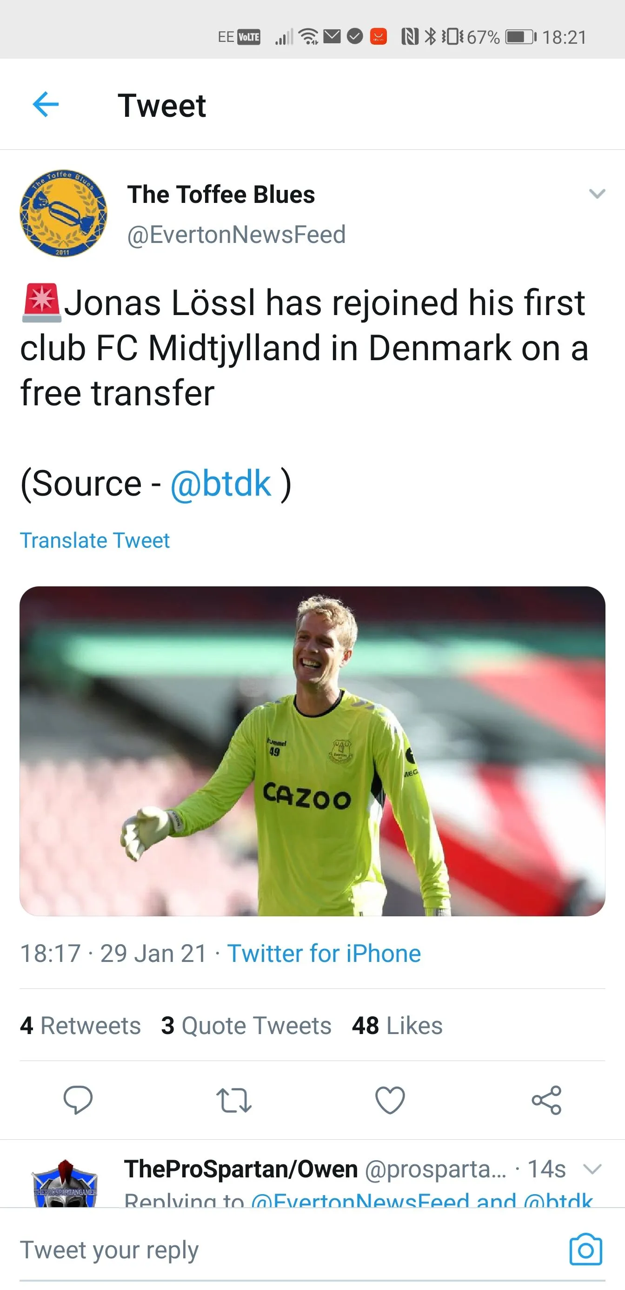Expand tweet options chevron for Toffee Blues
Viewport: 625px width, 1290px height.
(x=597, y=194)
